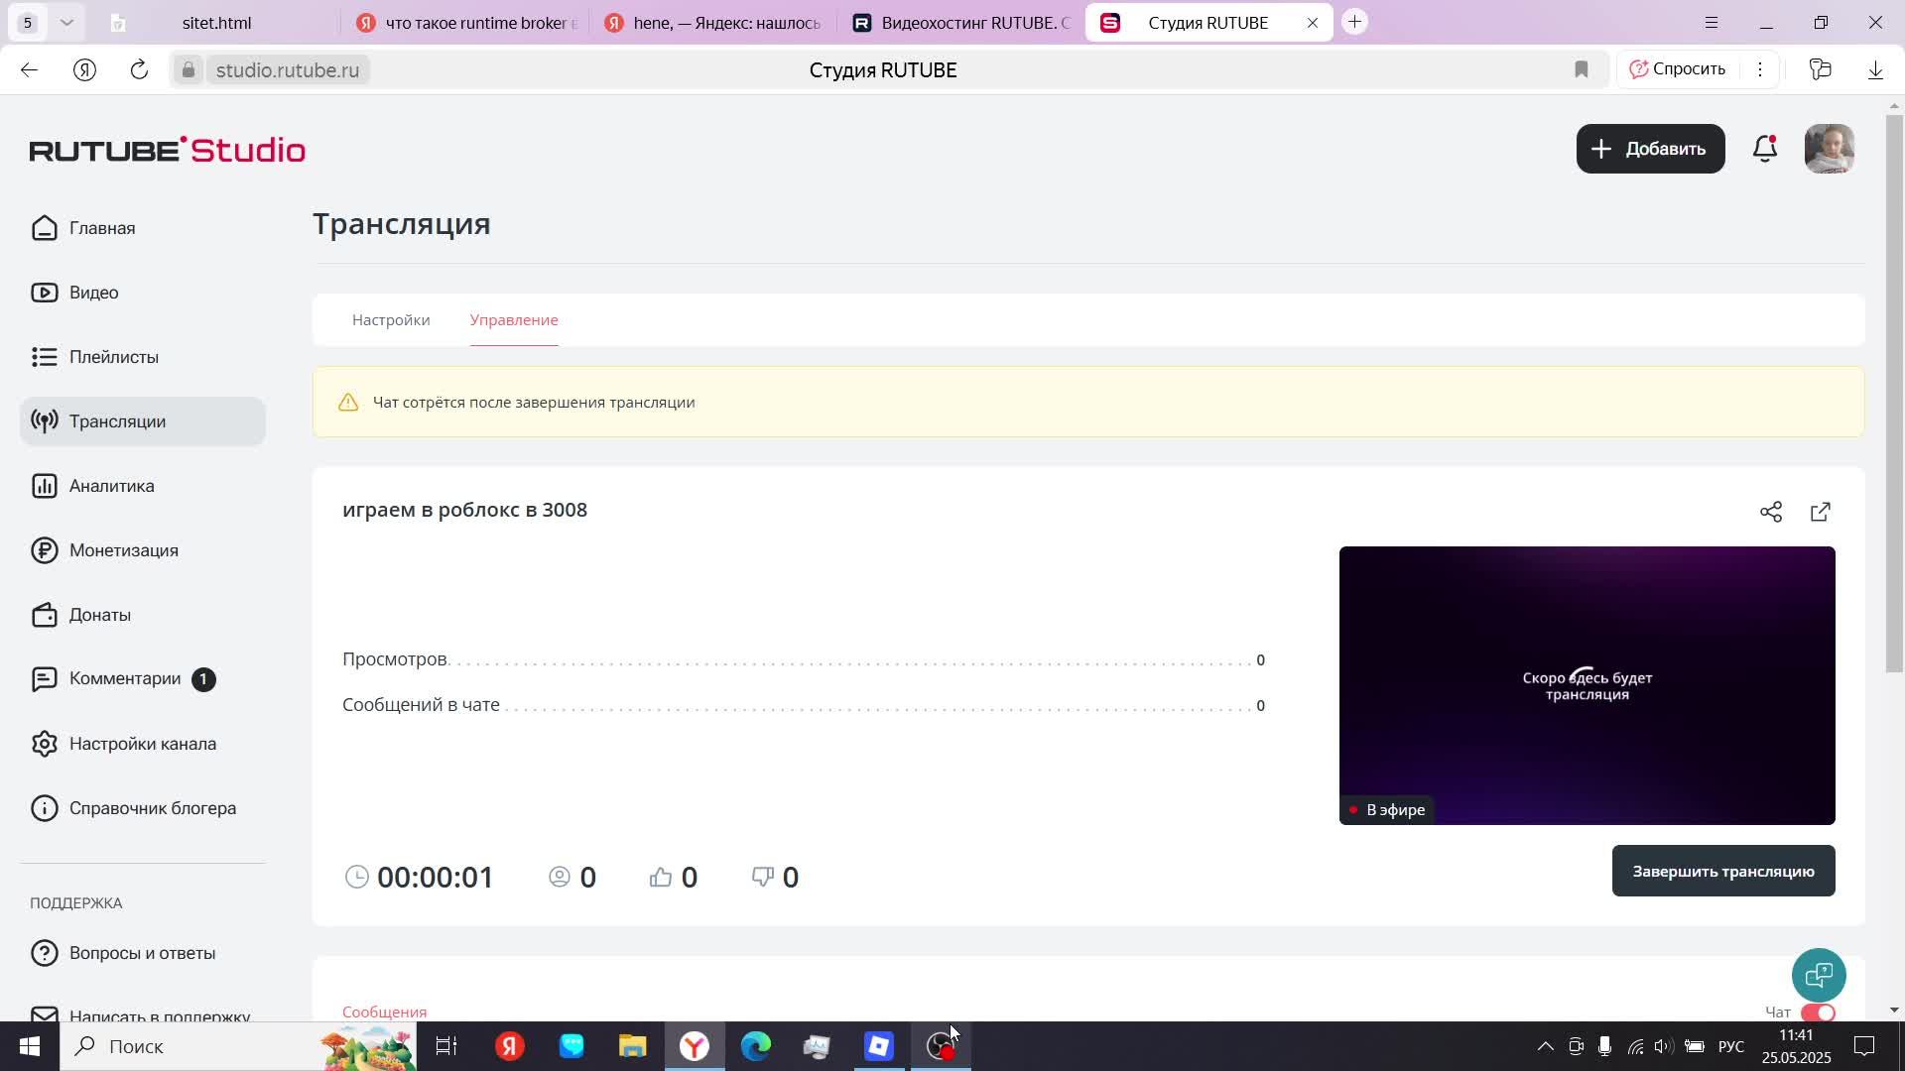Go to Плейлисты
The image size is (1905, 1071).
coord(143,357)
